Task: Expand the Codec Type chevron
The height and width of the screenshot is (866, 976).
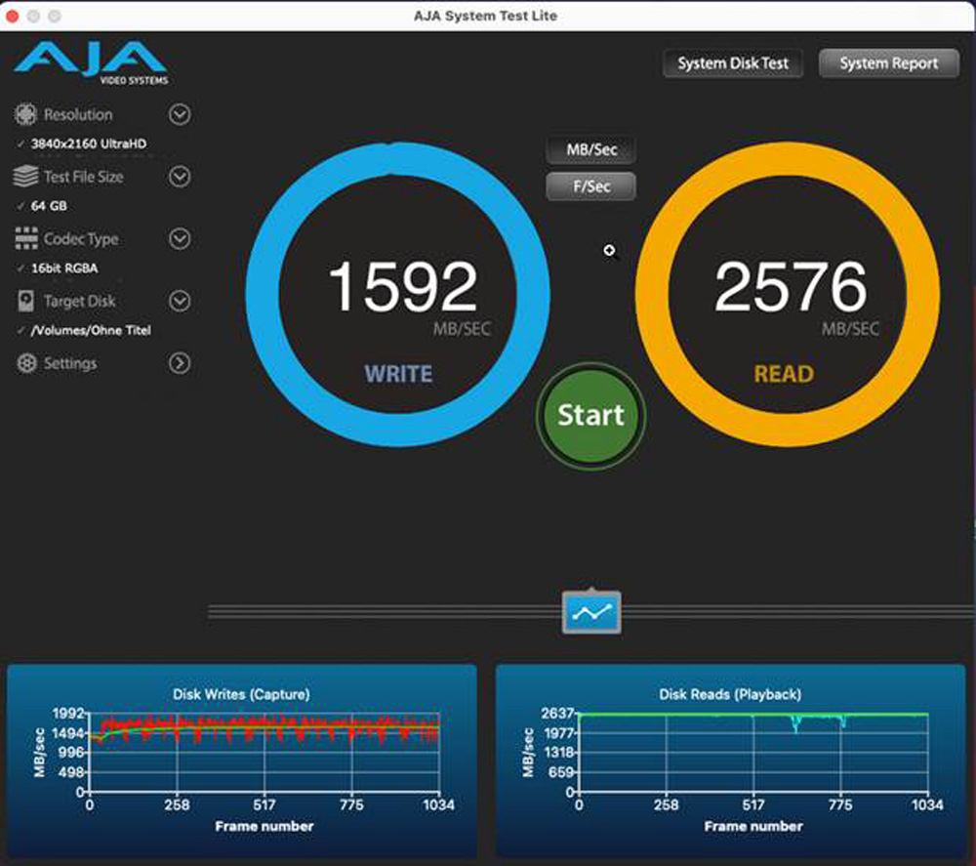Action: click(180, 238)
